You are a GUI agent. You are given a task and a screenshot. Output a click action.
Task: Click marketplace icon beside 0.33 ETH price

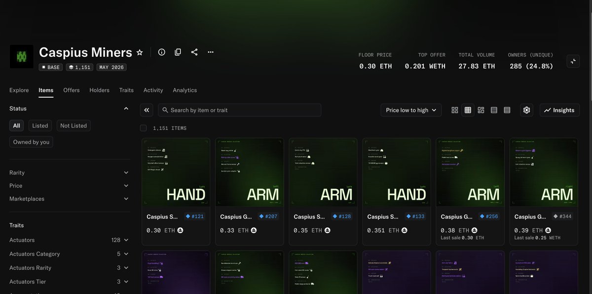tap(254, 230)
